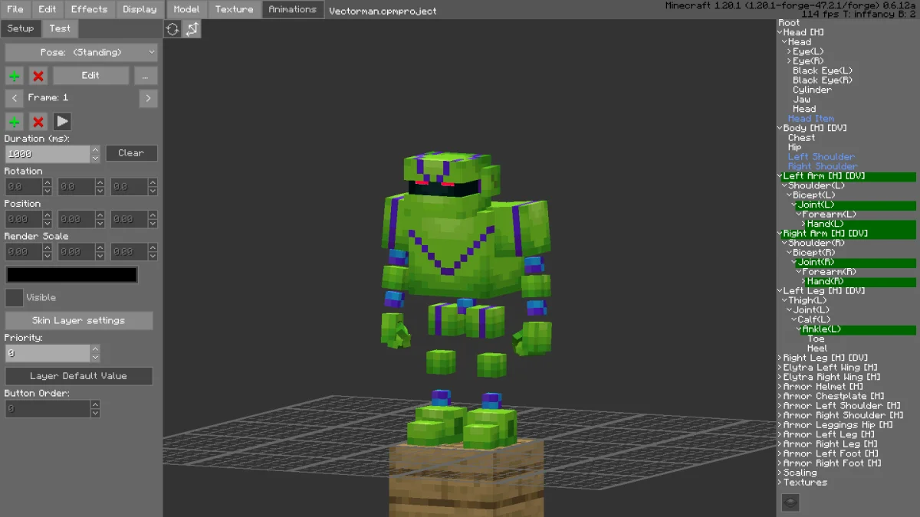
Task: Add a new animation with green plus beside Edit
Action: pos(15,76)
